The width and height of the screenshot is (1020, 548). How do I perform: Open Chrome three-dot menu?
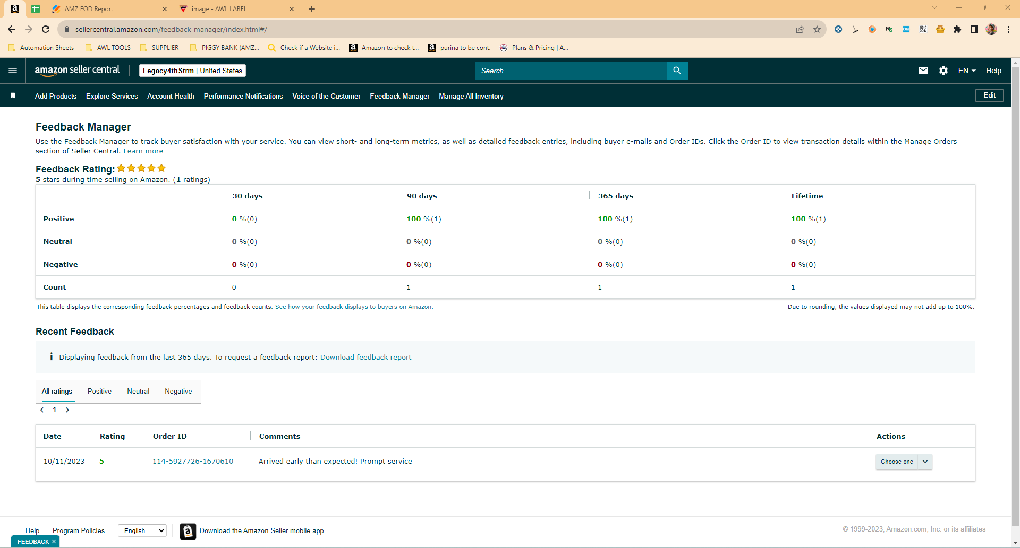coord(1008,29)
